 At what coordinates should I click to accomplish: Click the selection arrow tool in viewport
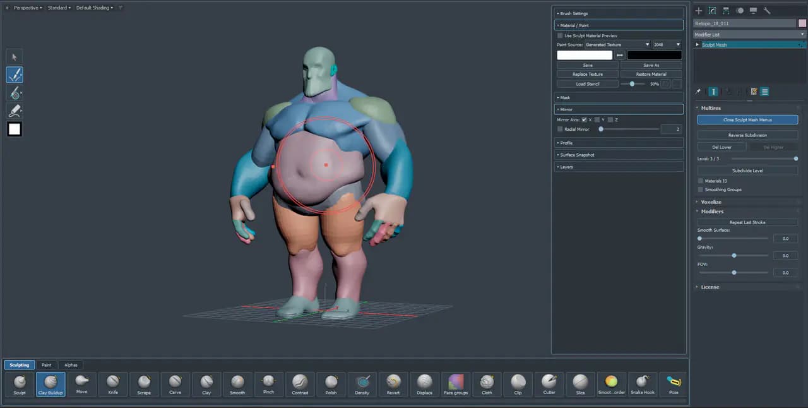(x=15, y=57)
